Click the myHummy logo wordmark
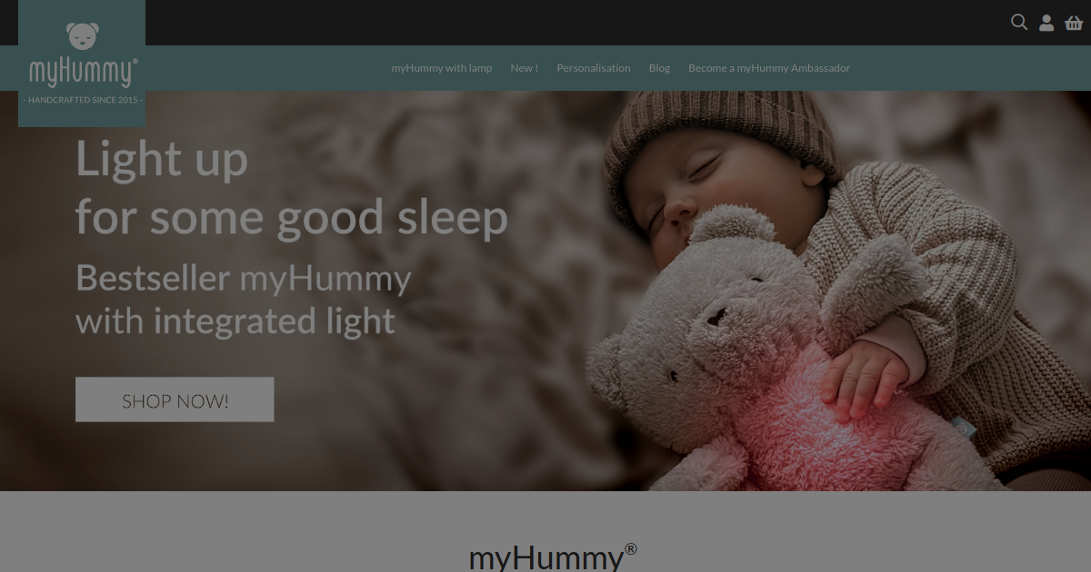This screenshot has height=572, width=1091. click(83, 72)
